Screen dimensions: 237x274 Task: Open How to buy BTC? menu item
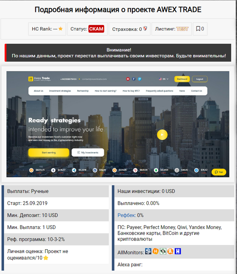pos(131,91)
